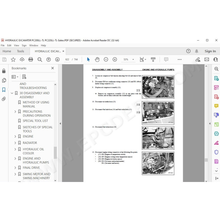Toggle the Bookmarks panel icon
Screen dimensions: 220x220
[x=4, y=90]
